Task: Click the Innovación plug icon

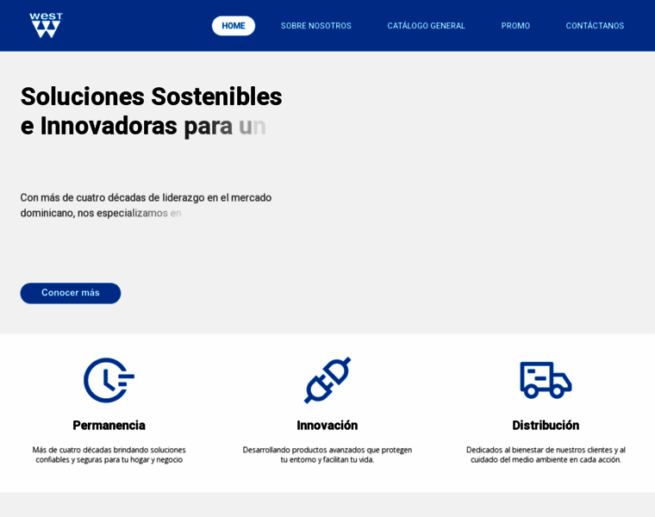Action: pos(327,380)
